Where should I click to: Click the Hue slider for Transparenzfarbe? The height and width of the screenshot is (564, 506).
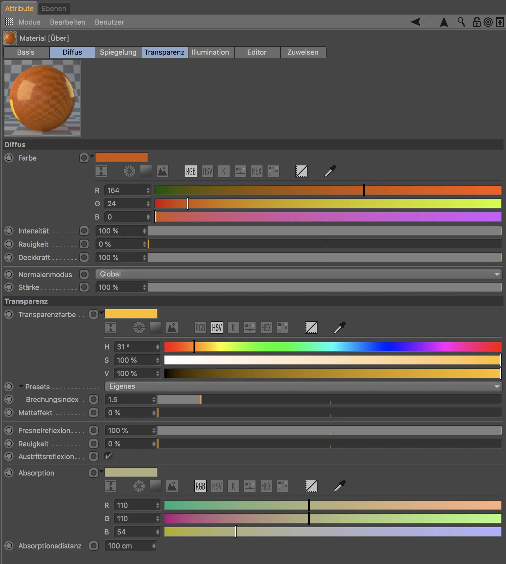coord(333,347)
